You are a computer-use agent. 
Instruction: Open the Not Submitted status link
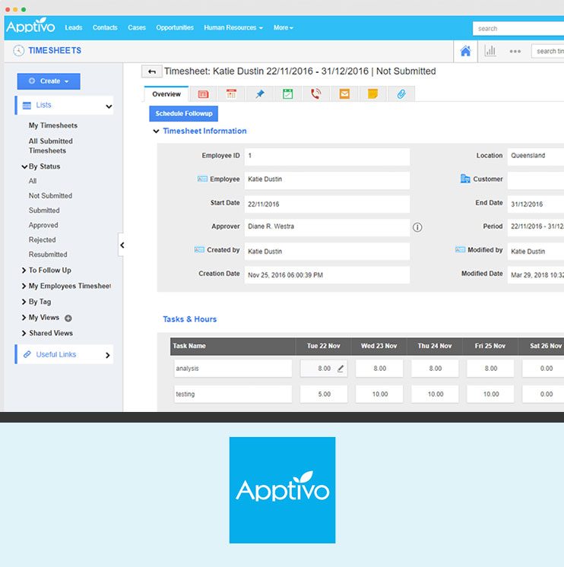click(x=50, y=195)
